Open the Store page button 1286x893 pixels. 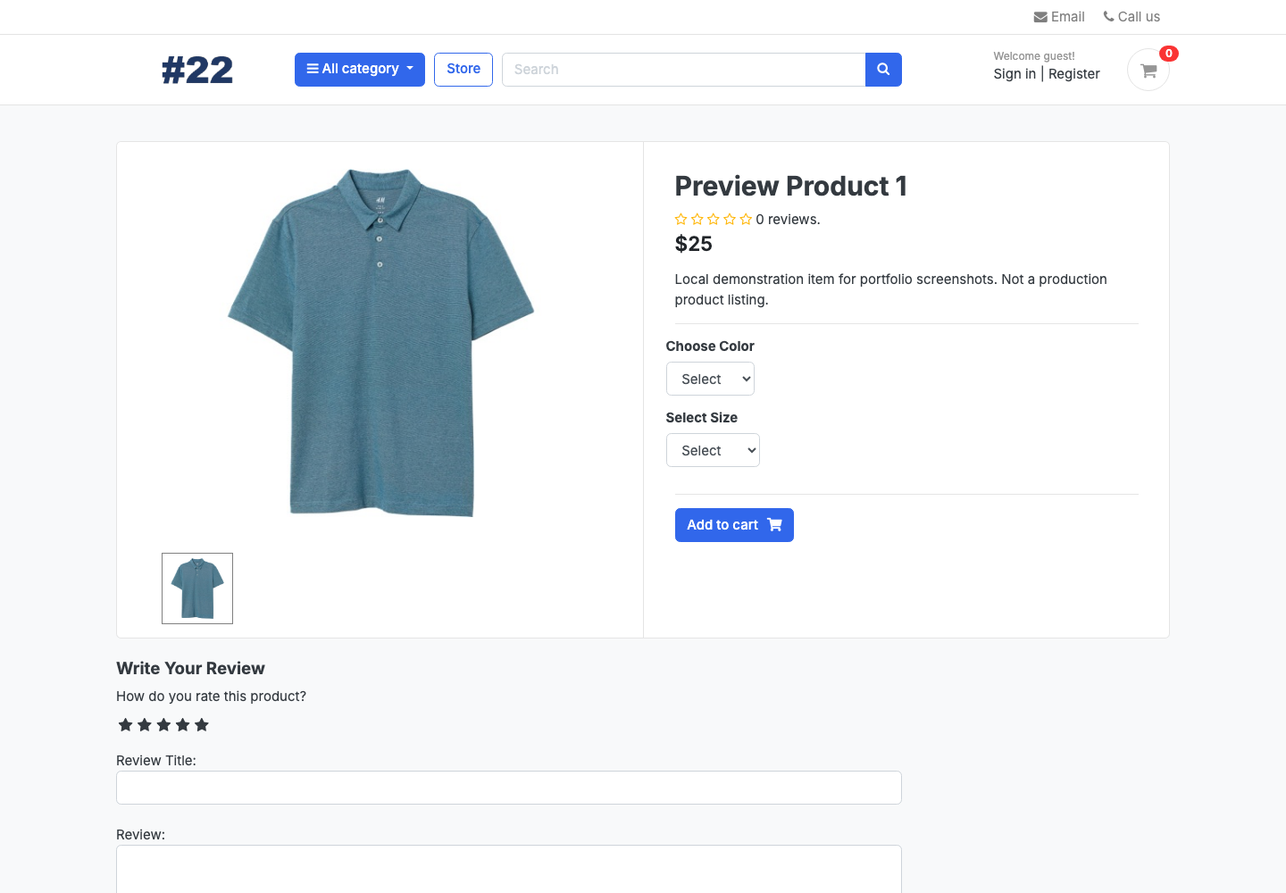click(x=463, y=70)
